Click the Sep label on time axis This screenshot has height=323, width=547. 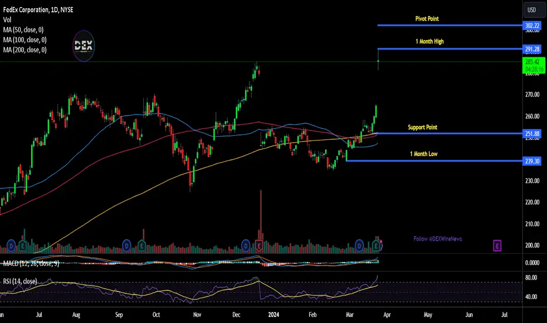119,315
